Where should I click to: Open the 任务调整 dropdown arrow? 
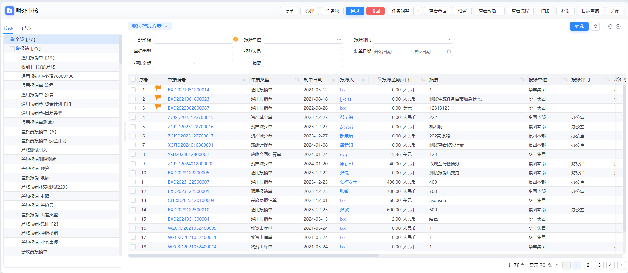pyautogui.click(x=418, y=11)
